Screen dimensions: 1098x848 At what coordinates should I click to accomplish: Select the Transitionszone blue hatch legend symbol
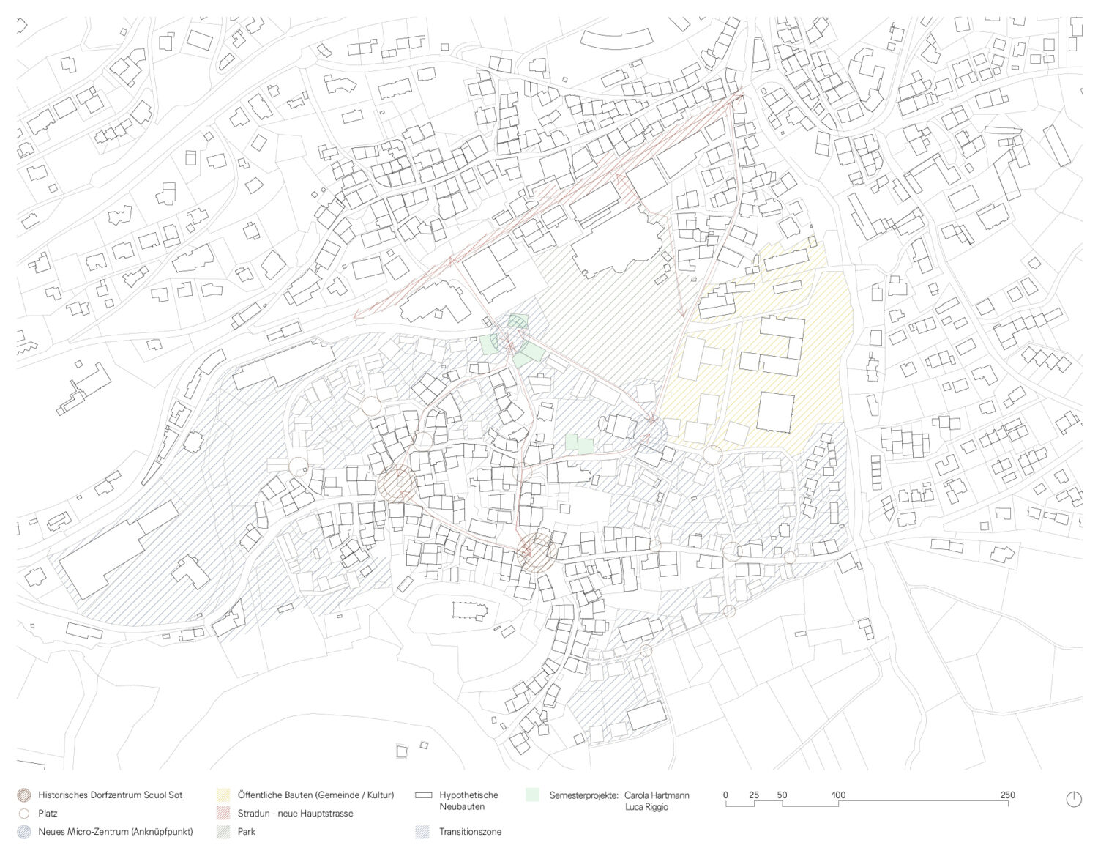[422, 832]
